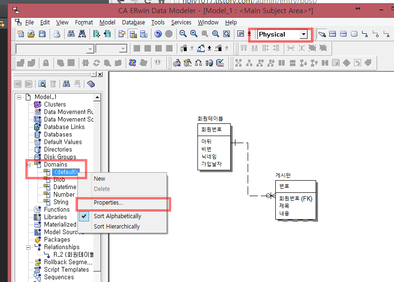Open a model file via folder icon
The image size is (394, 282).
pos(31,34)
